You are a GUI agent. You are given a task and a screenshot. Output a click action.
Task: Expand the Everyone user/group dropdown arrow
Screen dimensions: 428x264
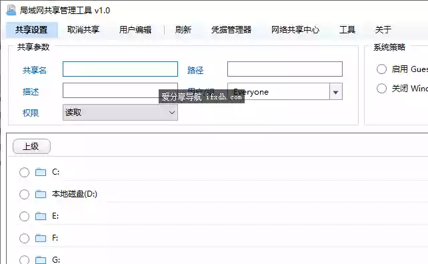point(336,92)
